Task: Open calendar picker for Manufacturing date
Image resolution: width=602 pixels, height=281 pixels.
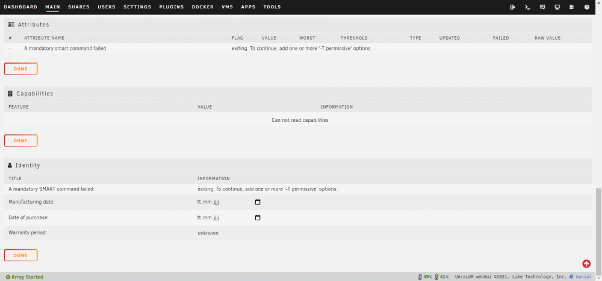Action: point(258,202)
